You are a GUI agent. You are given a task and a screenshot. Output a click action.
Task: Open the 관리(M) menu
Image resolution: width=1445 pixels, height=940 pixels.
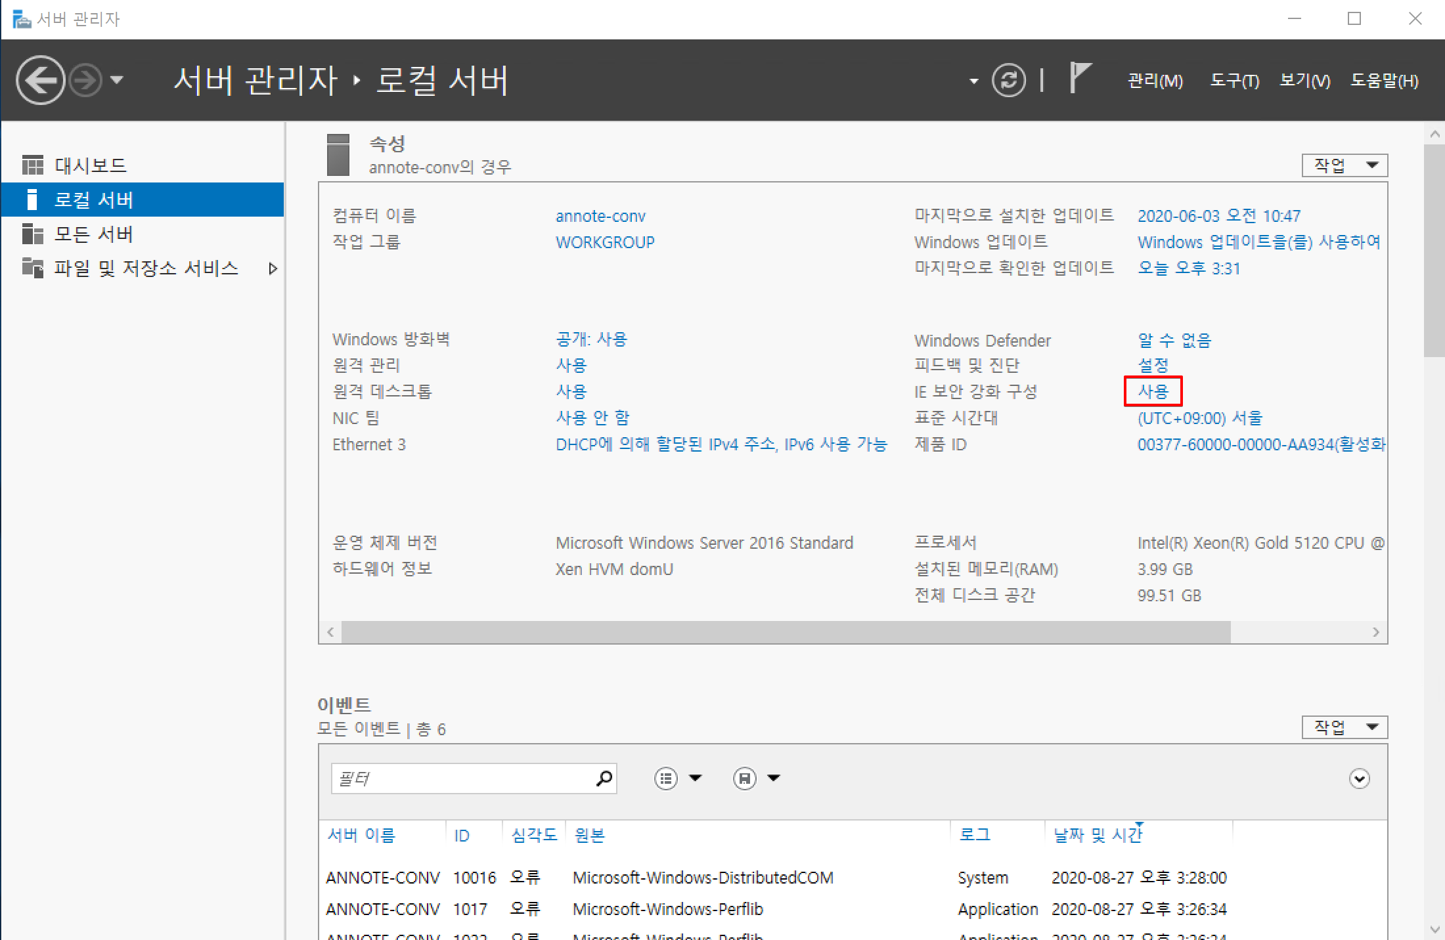click(1155, 81)
